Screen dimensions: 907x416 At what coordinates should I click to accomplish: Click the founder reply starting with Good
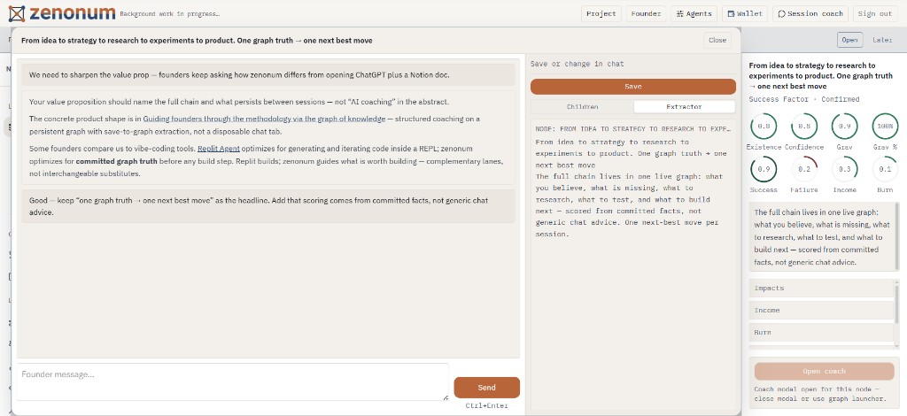[268, 206]
